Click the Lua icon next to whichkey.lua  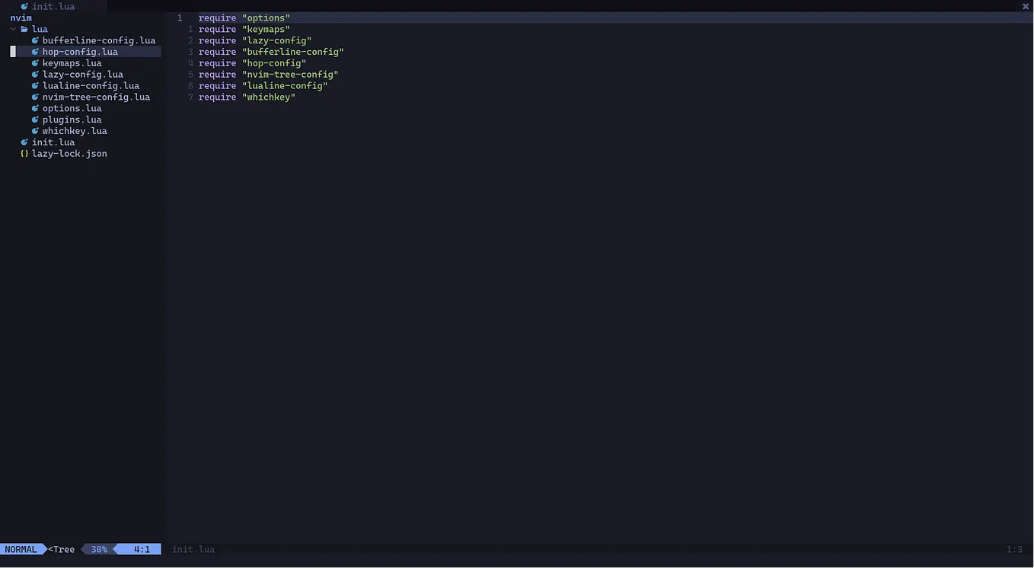tap(34, 130)
